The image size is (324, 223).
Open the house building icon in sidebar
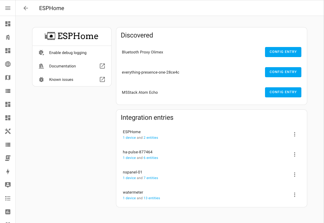pyautogui.click(x=8, y=37)
